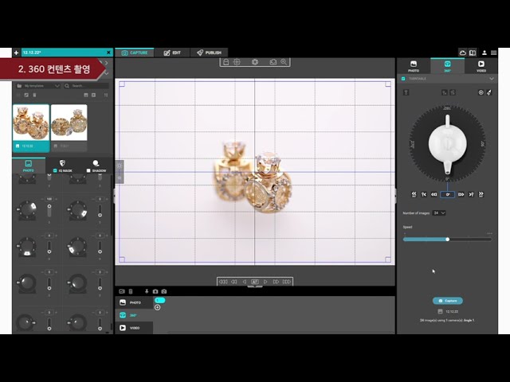Adjust the Speed slider handle
Image resolution: width=510 pixels, height=382 pixels.
[x=448, y=240]
